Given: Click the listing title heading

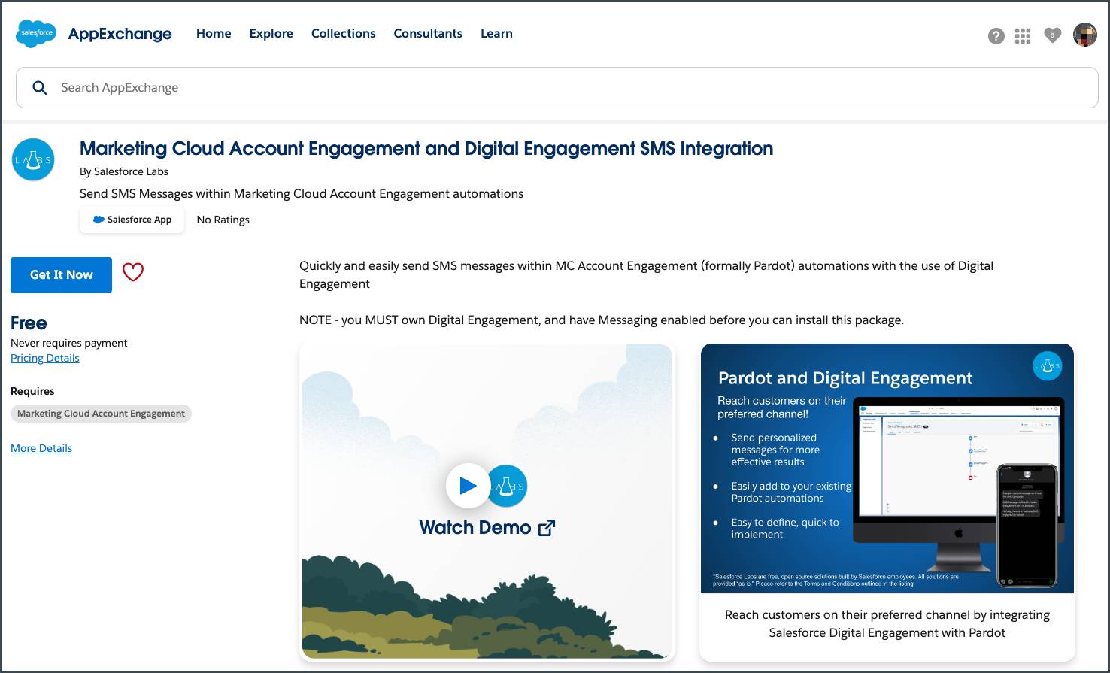Looking at the screenshot, I should point(426,149).
